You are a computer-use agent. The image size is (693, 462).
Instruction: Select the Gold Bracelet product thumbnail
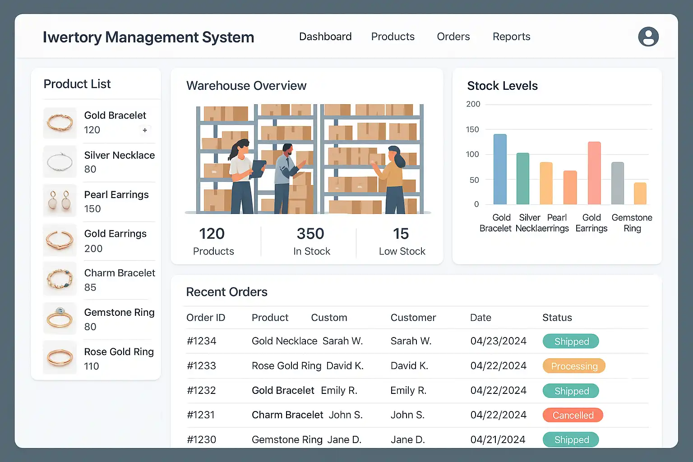pos(60,123)
